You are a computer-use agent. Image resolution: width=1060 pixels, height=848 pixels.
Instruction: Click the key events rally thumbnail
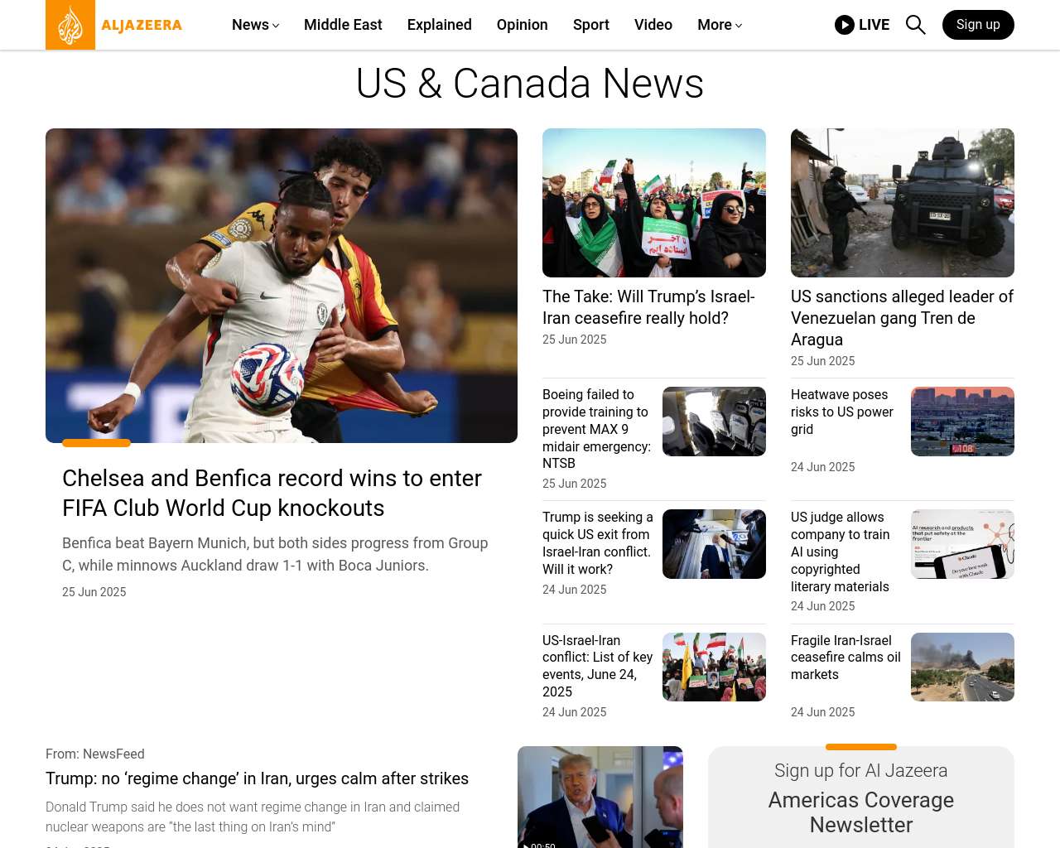coord(714,667)
